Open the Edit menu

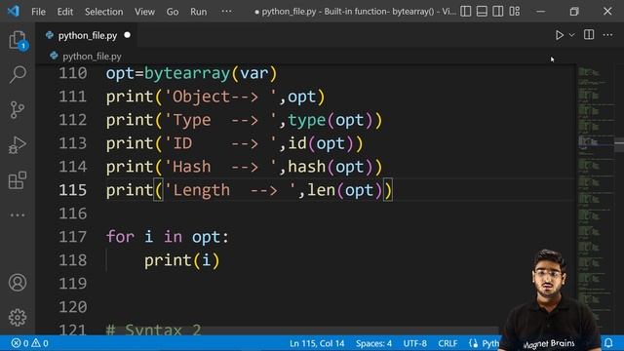65,12
